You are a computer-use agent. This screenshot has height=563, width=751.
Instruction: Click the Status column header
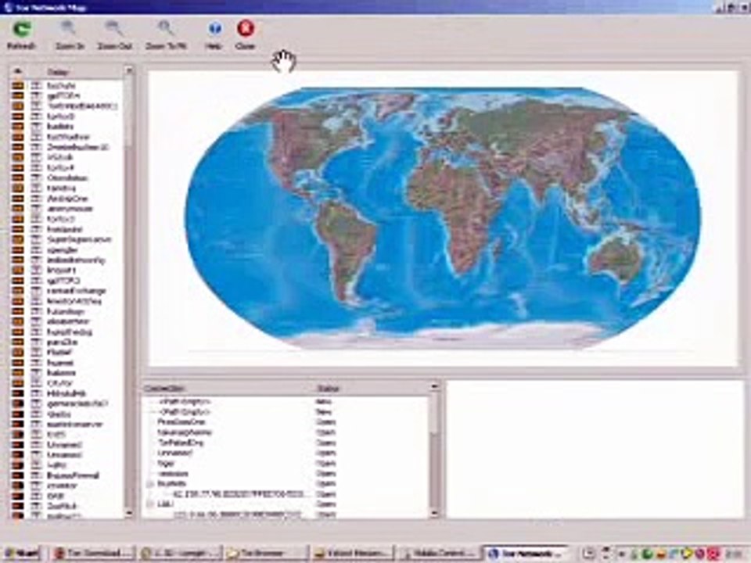pos(371,388)
